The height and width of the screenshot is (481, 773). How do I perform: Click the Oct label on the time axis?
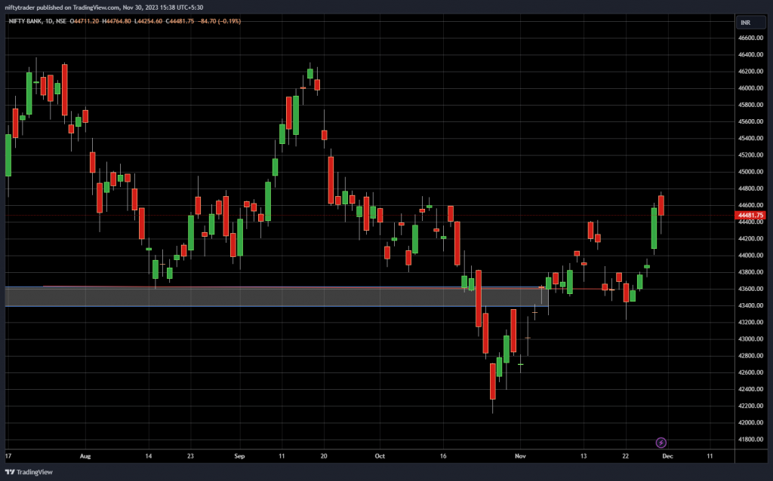(380, 456)
